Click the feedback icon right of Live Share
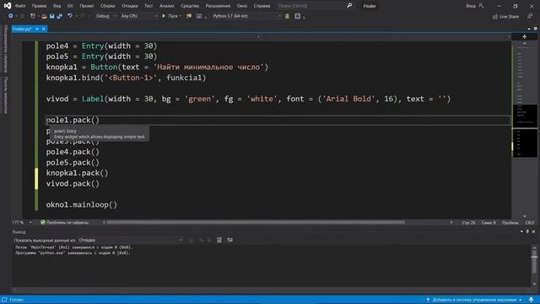This screenshot has width=540, height=304. (530, 16)
